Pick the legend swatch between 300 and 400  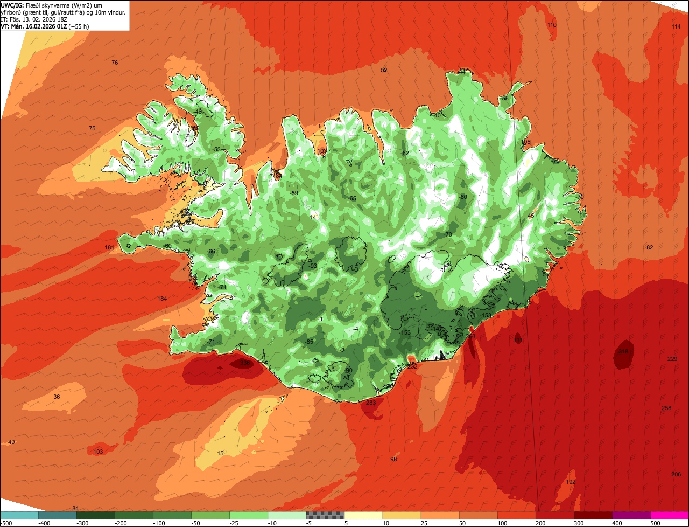click(x=593, y=515)
